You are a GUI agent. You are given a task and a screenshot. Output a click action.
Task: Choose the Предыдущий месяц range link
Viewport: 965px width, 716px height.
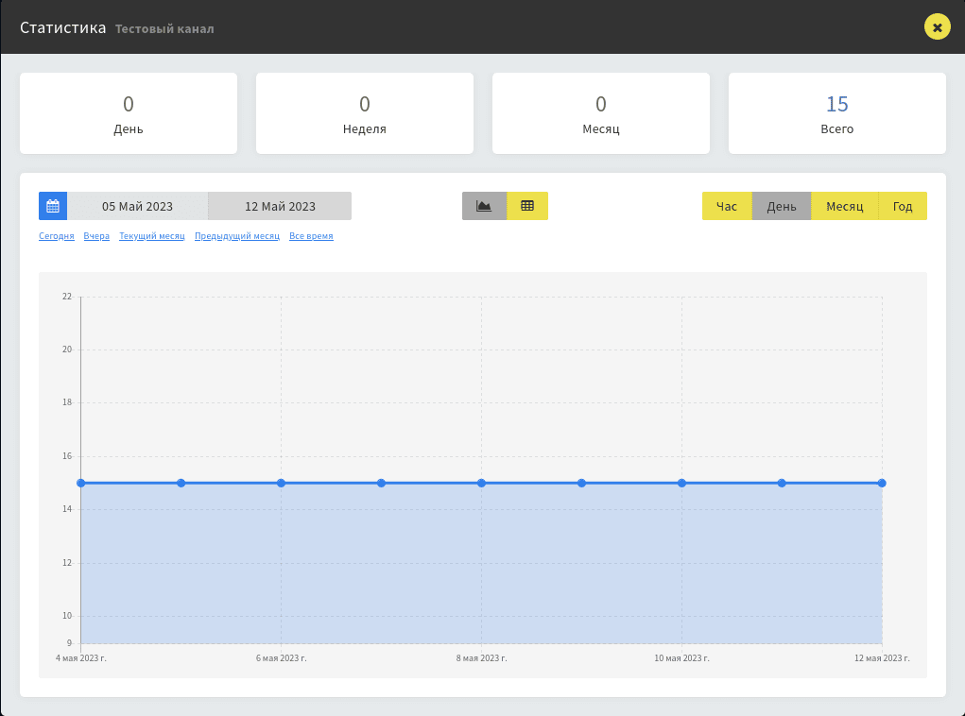237,236
